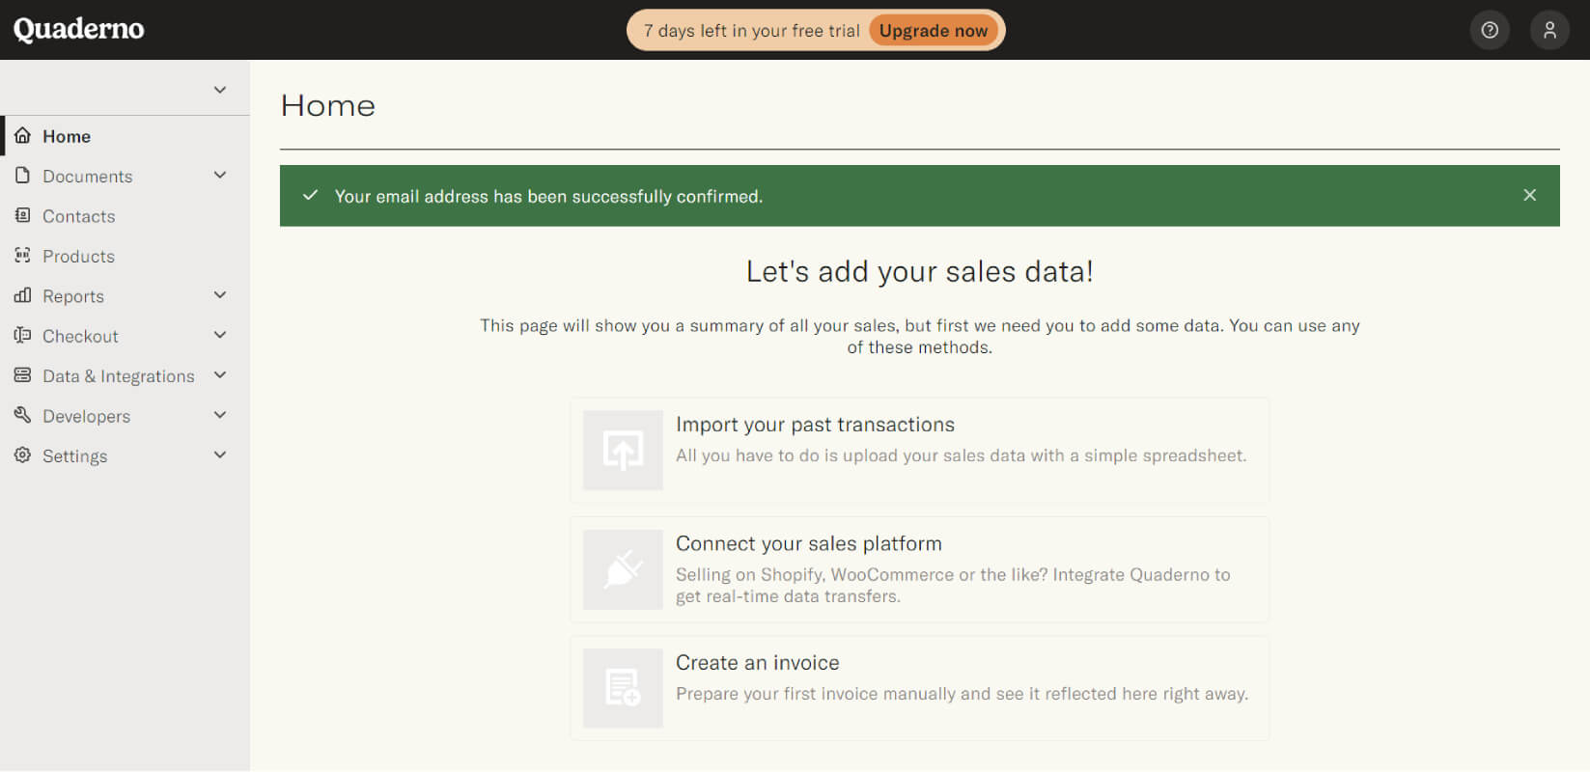Go to Home in the sidebar

tap(125, 136)
